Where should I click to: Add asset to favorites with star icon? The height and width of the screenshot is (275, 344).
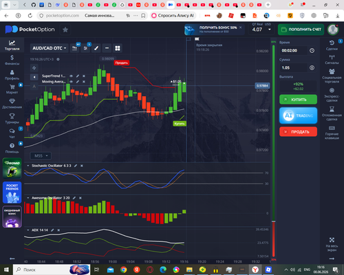pyautogui.click(x=65, y=30)
